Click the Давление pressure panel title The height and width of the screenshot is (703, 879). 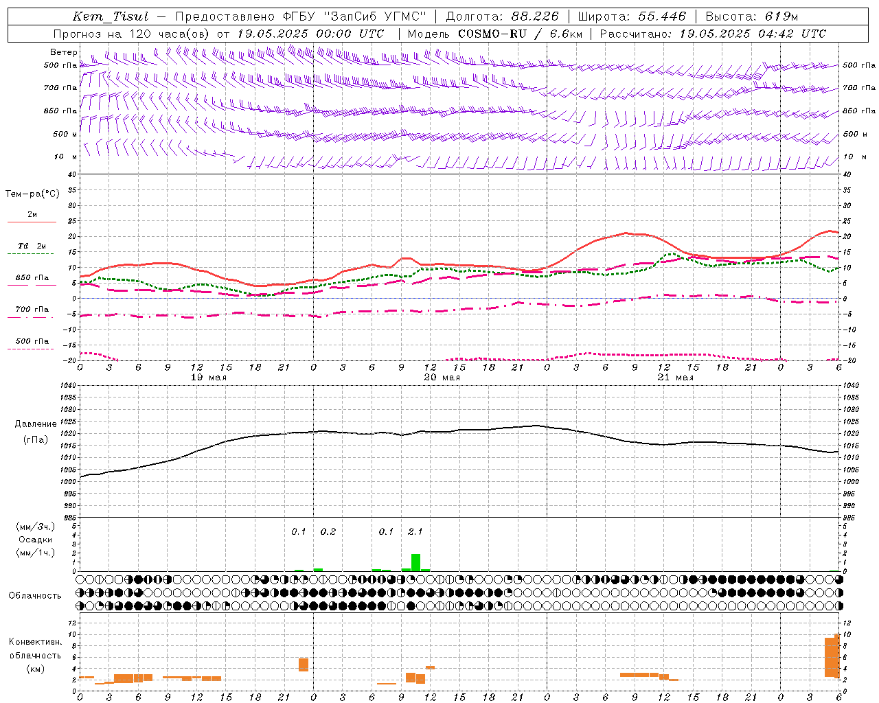36,424
